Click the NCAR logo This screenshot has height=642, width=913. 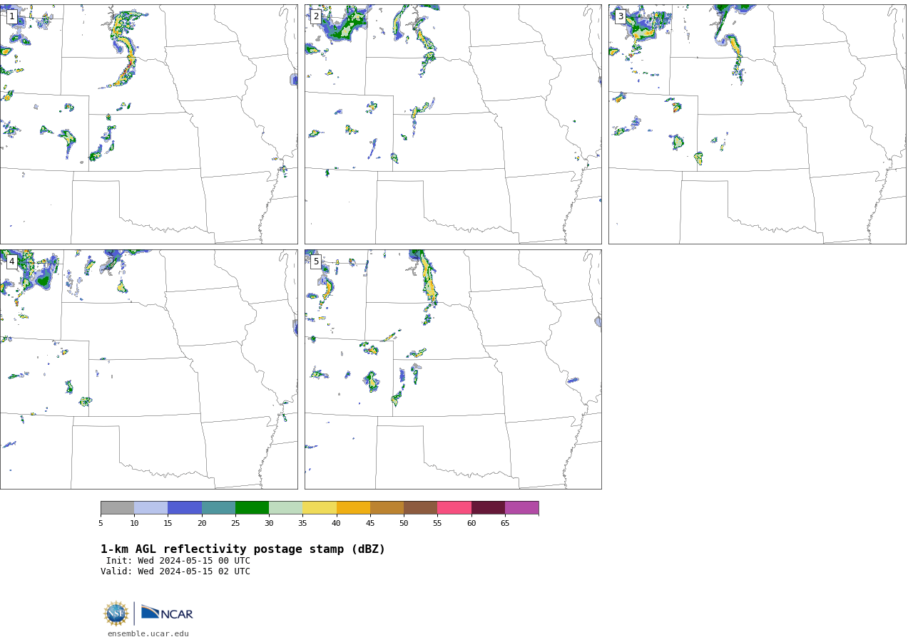(167, 613)
